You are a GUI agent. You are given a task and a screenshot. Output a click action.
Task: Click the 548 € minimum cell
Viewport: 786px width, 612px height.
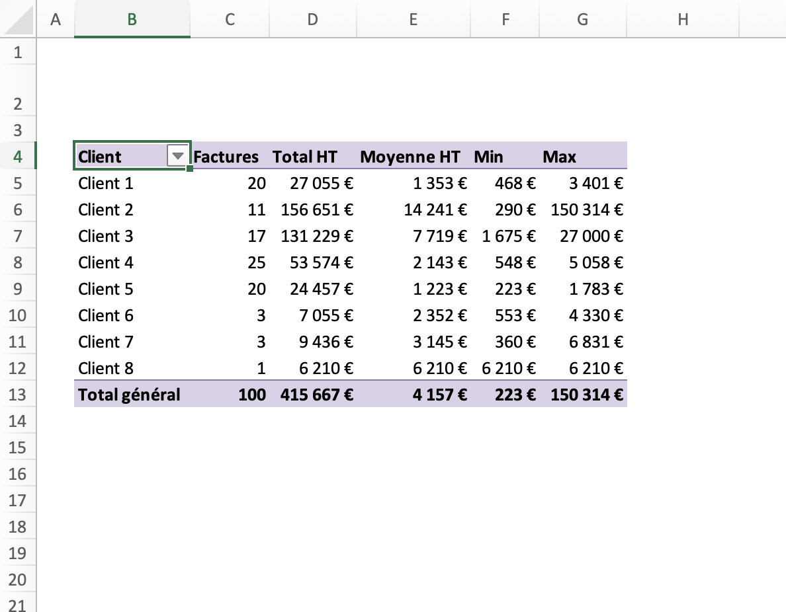click(505, 262)
